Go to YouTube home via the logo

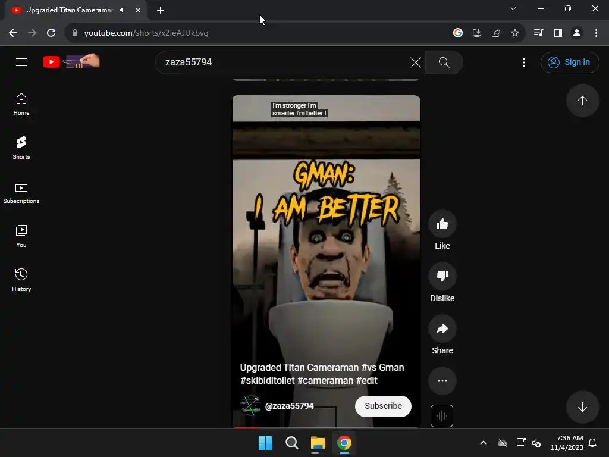tap(71, 61)
